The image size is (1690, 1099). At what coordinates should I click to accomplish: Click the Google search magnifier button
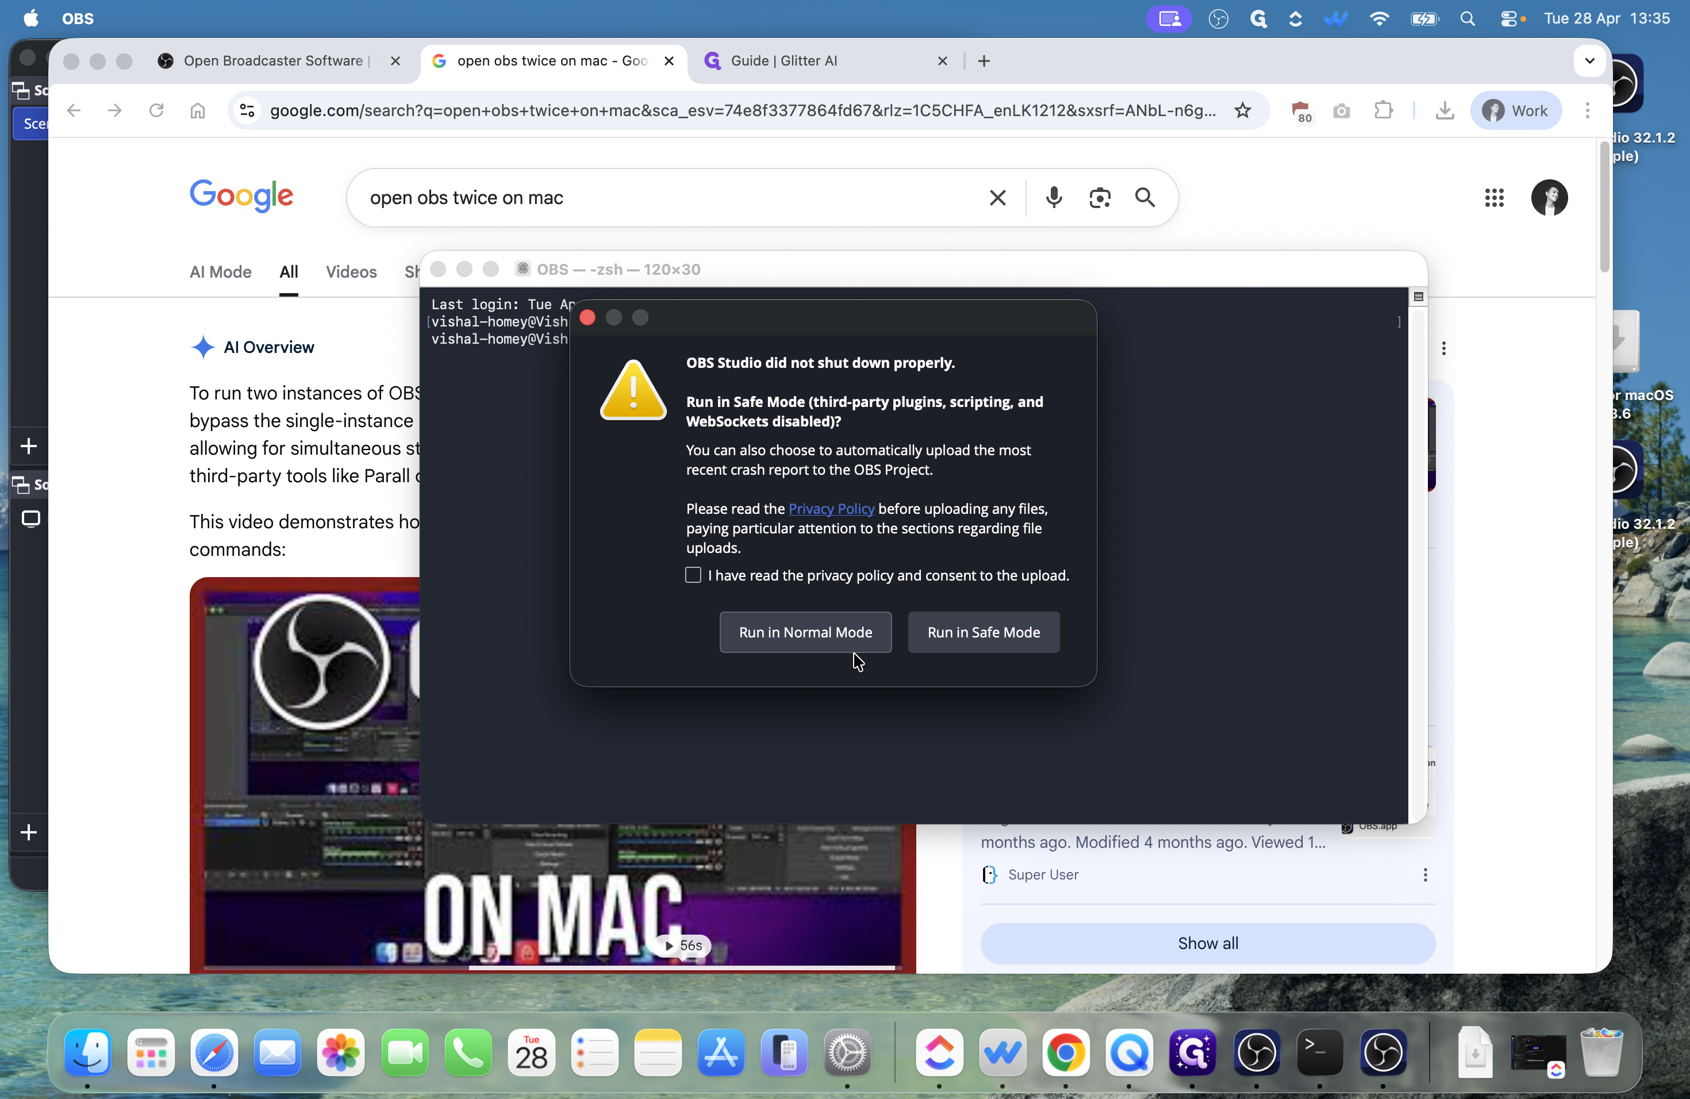(1144, 197)
